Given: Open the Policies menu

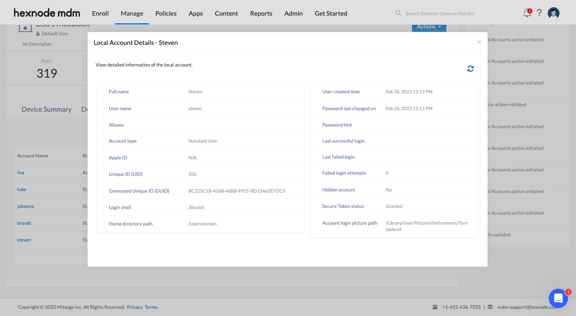Looking at the screenshot, I should point(166,13).
